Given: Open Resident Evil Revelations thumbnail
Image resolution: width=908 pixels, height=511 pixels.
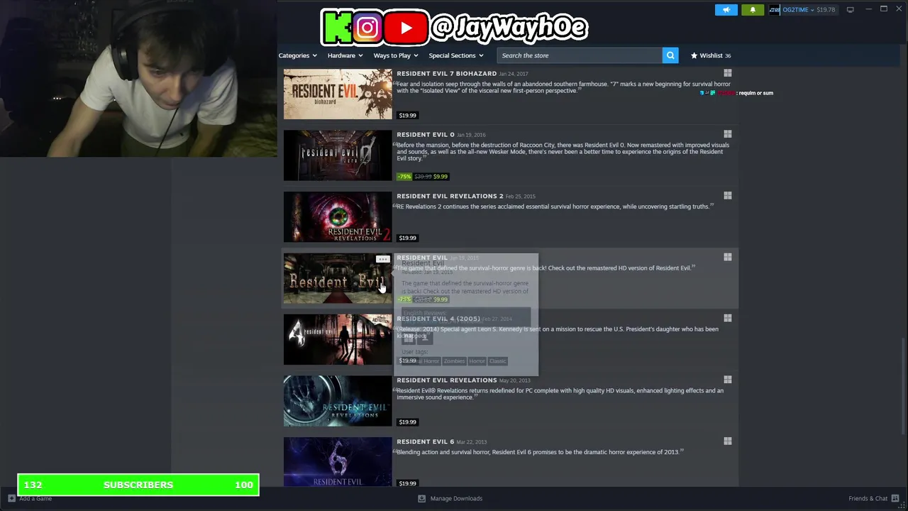Looking at the screenshot, I should click(338, 401).
